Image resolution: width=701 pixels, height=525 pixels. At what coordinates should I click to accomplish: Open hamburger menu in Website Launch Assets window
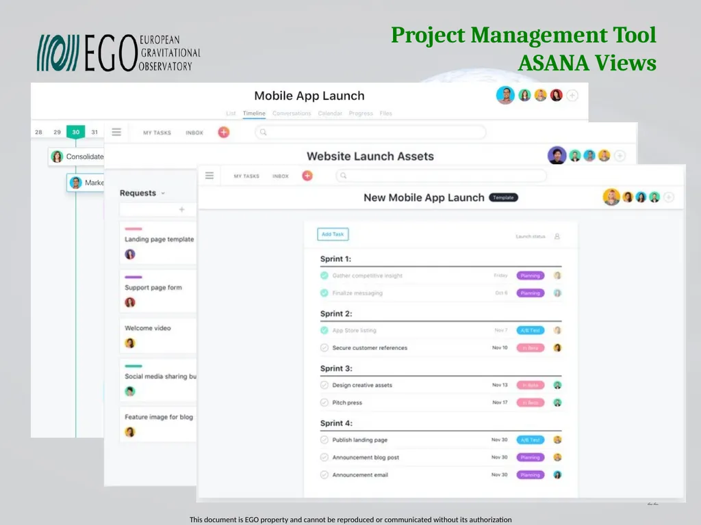tap(116, 132)
